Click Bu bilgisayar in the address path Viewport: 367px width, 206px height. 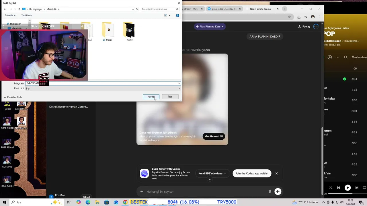36,9
